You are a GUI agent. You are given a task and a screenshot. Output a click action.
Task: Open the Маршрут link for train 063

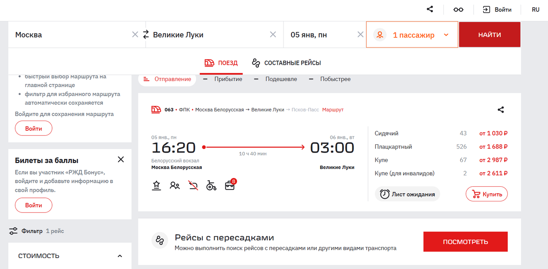[x=332, y=110]
